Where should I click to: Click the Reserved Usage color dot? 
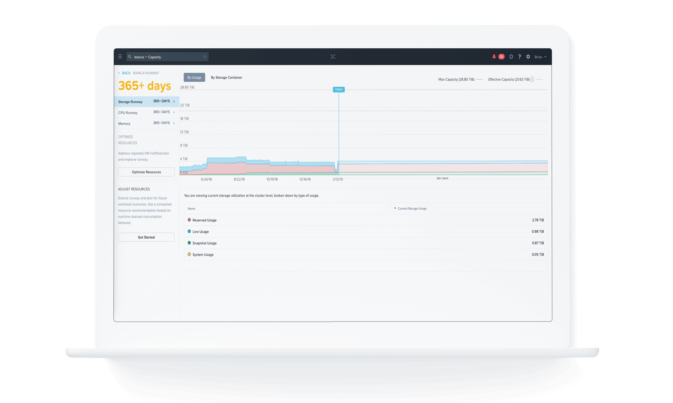(x=189, y=220)
